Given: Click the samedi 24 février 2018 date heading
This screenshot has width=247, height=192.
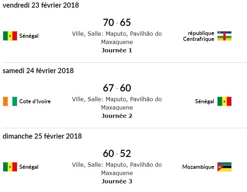Looking at the screenshot, I should point(38,71).
